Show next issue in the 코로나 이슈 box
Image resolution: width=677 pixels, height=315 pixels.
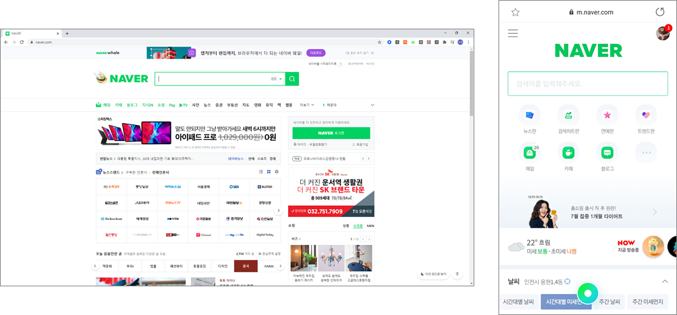[368, 159]
